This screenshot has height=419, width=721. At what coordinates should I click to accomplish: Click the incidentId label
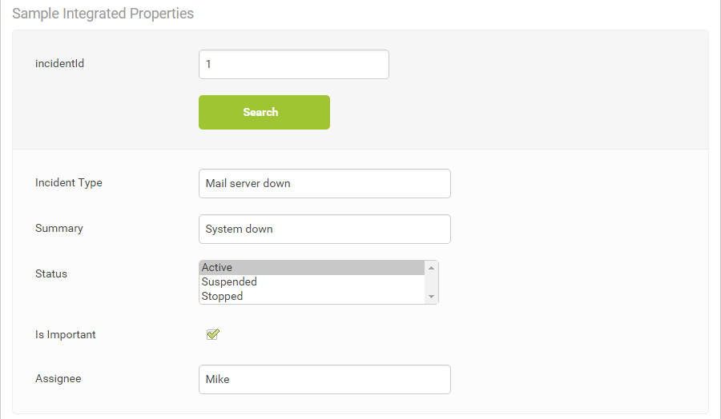[60, 63]
